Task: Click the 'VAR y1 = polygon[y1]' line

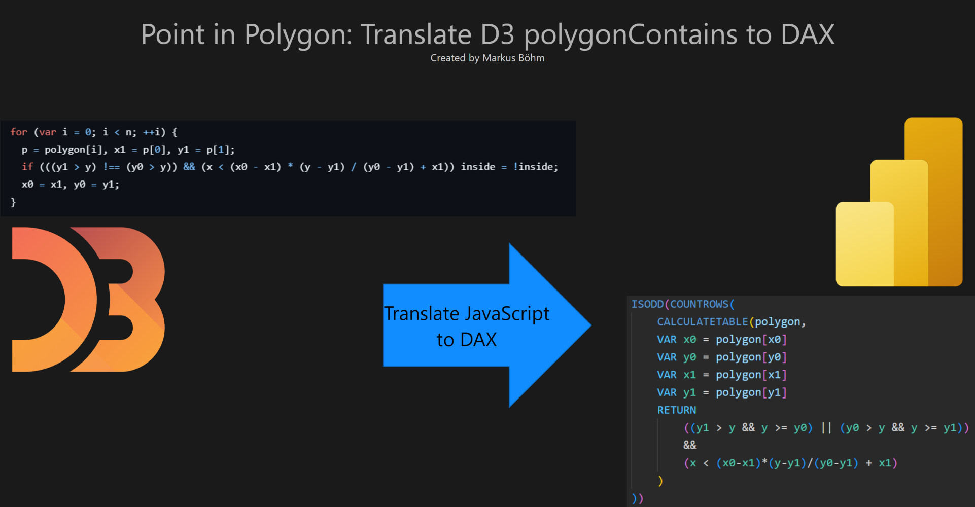Action: click(x=722, y=392)
